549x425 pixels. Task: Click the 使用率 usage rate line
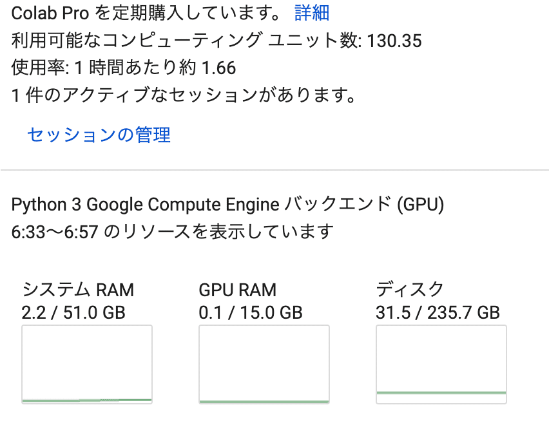pos(124,68)
